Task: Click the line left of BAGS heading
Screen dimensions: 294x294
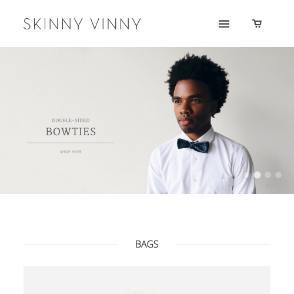Action: [x=71, y=245]
